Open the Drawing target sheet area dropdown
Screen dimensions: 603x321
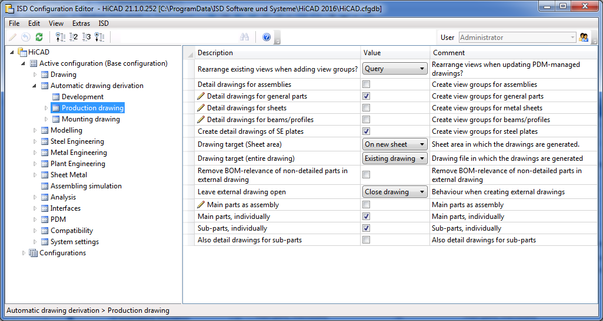coord(395,144)
